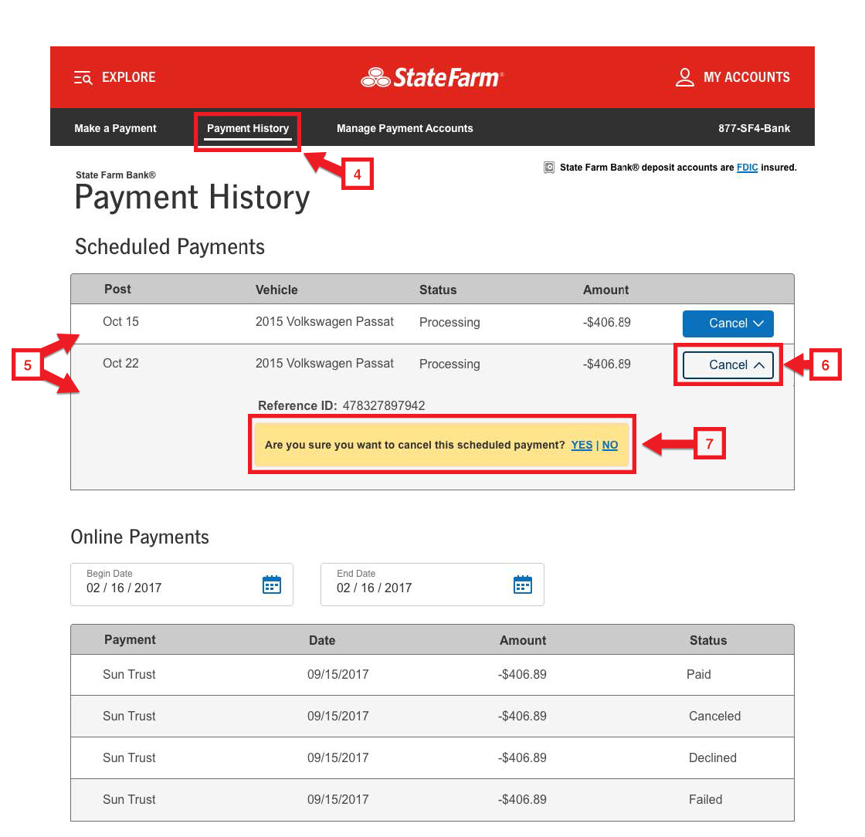The image size is (865, 837).
Task: Open the Begin Date calendar picker icon
Action: click(x=271, y=585)
